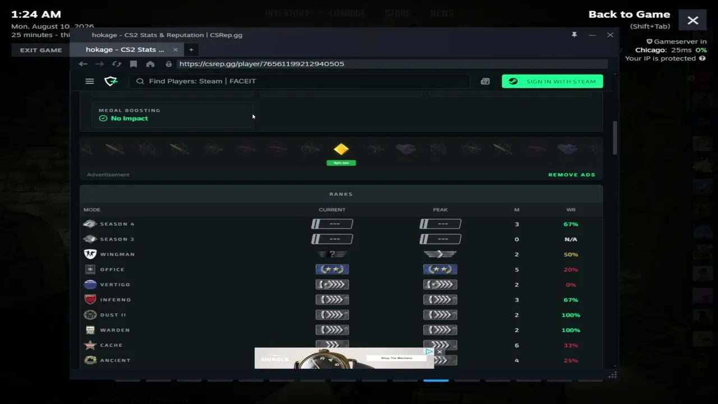Screen dimensions: 718x404
Task: Click the Cache win rate 33%
Action: (x=570, y=345)
